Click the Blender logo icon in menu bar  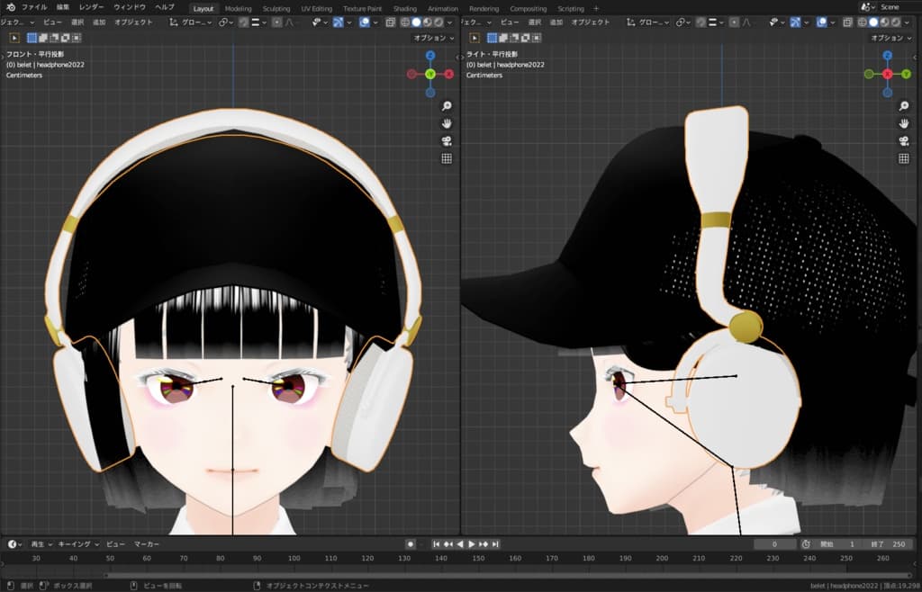[x=10, y=7]
